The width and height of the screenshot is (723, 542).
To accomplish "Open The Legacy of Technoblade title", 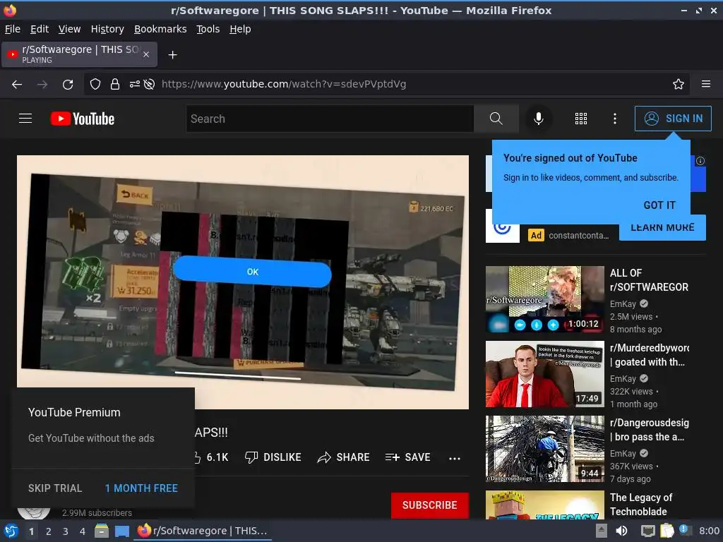I will [x=641, y=504].
